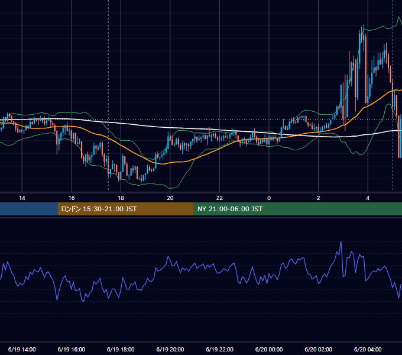Screen dimensions: 402x355
Task: Click the 6/20 02:00 time label
Action: 319,349
